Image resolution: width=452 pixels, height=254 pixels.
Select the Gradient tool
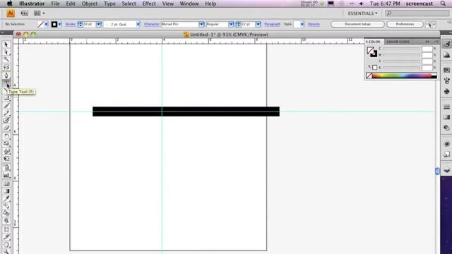(x=6, y=191)
